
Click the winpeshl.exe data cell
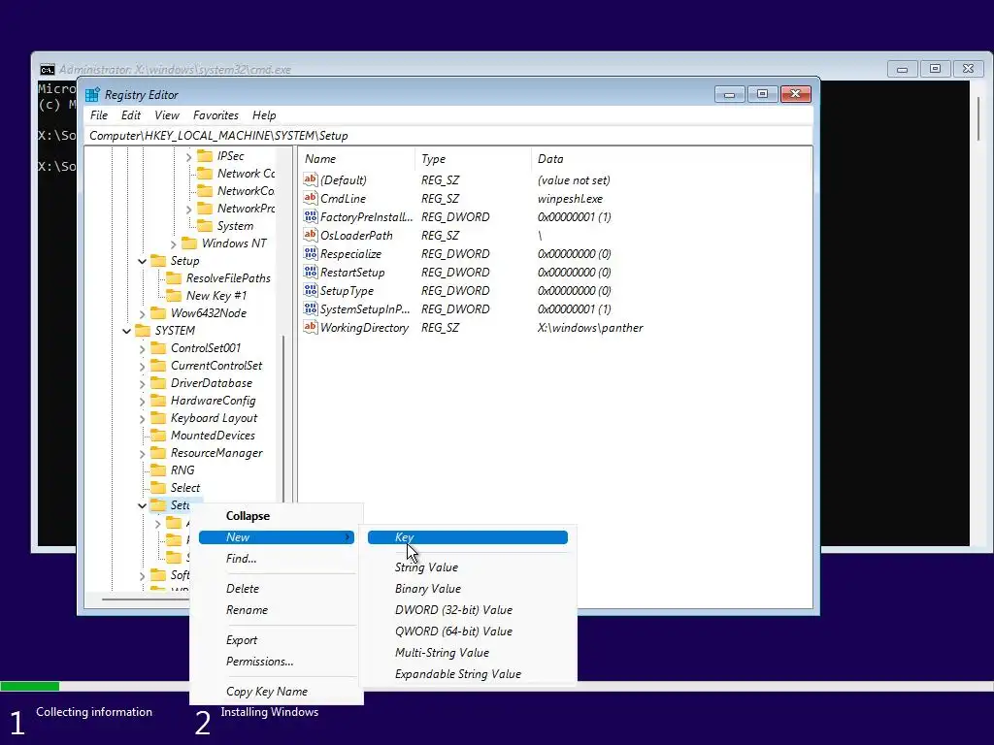point(570,198)
